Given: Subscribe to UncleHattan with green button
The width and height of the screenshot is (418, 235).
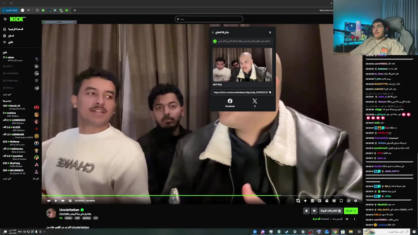Looking at the screenshot, I should coord(351,211).
